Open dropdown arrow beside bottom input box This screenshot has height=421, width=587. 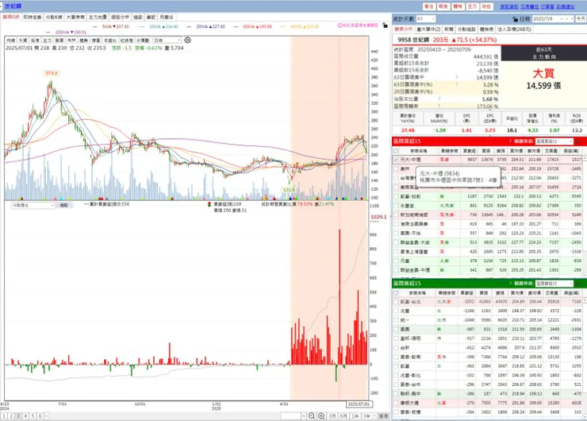(x=304, y=415)
